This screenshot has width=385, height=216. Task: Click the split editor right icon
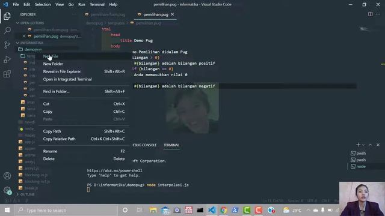tap(371, 14)
